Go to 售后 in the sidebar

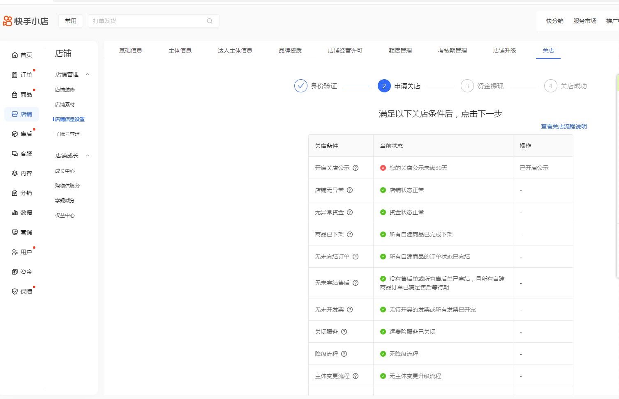tap(22, 134)
